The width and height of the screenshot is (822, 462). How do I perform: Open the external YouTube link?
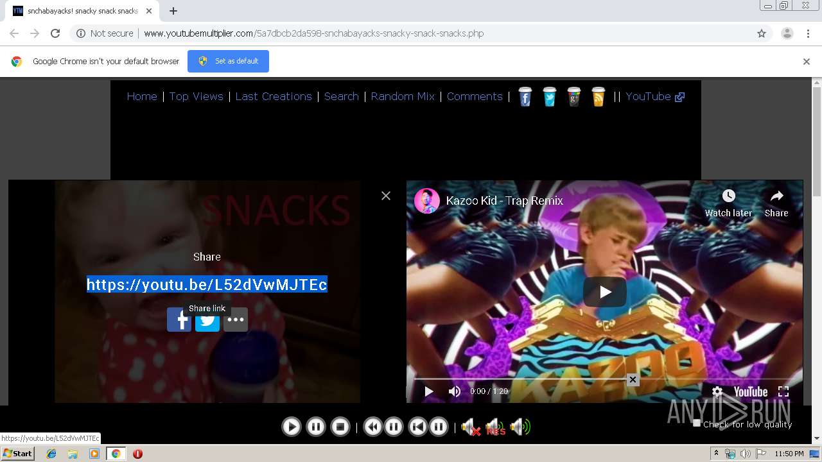pos(655,96)
